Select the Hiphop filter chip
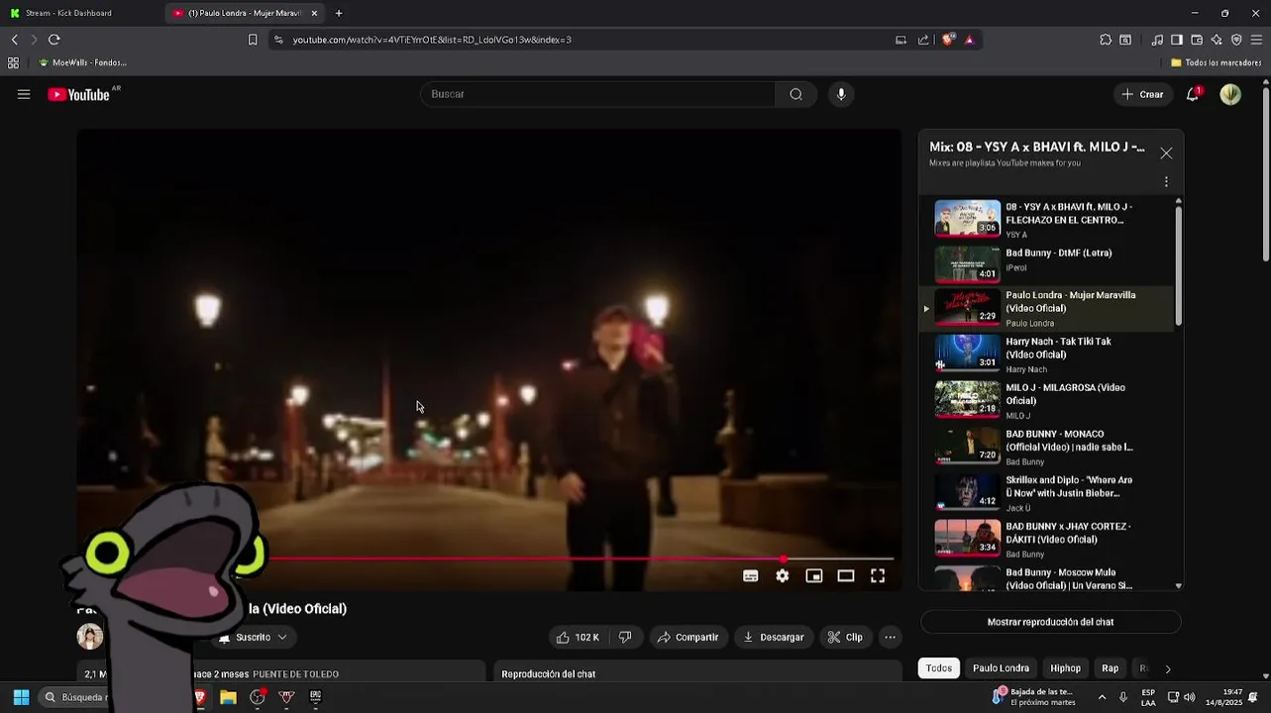Screen dimensions: 1271x713 click(x=1065, y=667)
